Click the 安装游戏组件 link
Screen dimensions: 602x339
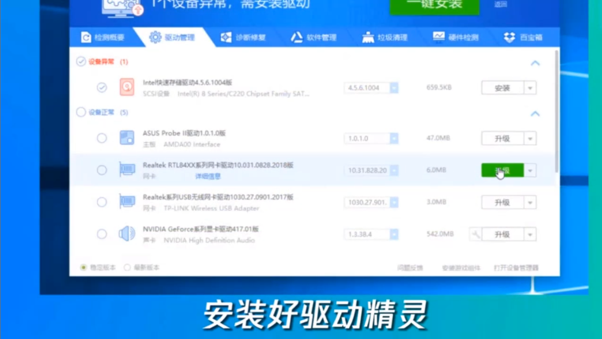(x=461, y=268)
